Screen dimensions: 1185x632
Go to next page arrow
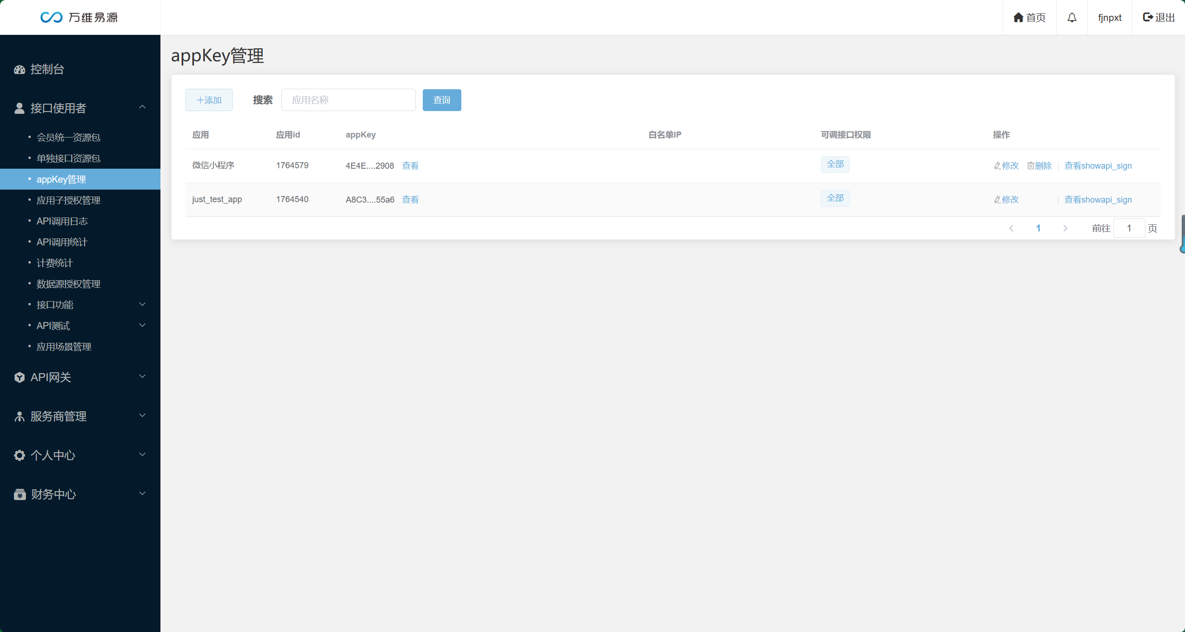(x=1065, y=228)
